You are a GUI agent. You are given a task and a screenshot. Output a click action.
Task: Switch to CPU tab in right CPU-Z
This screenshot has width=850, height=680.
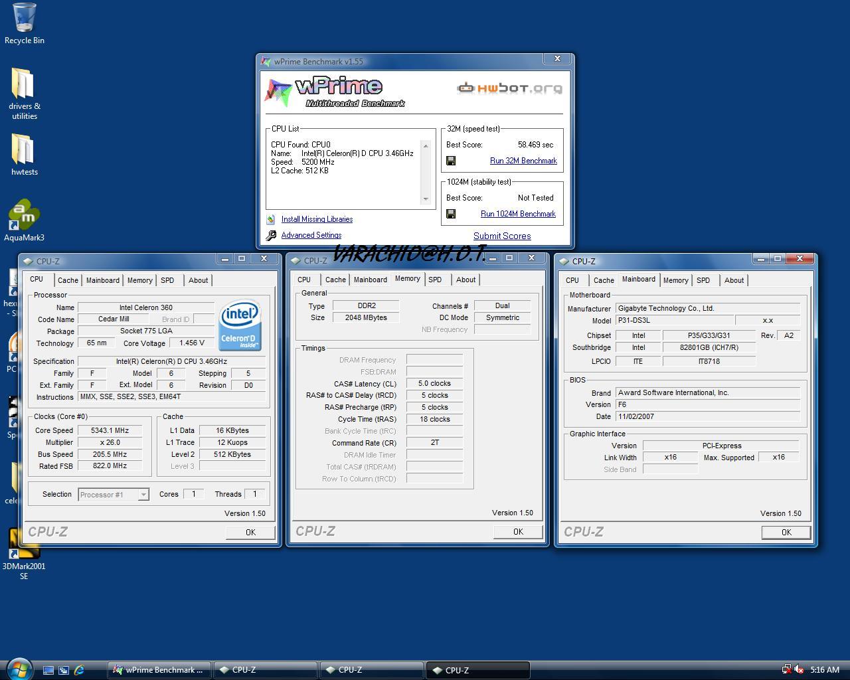(x=572, y=280)
